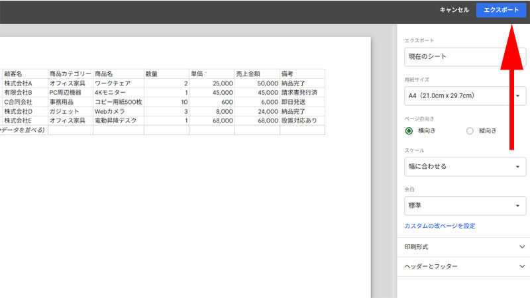Click the 電動昇降デスク cell
530x298 pixels.
click(x=119, y=121)
